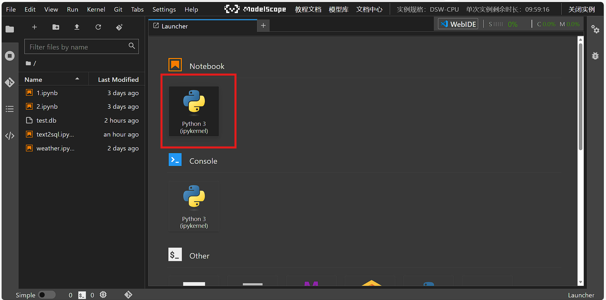Click 'Launcher' label in status bar
The width and height of the screenshot is (606, 300).
click(x=581, y=295)
